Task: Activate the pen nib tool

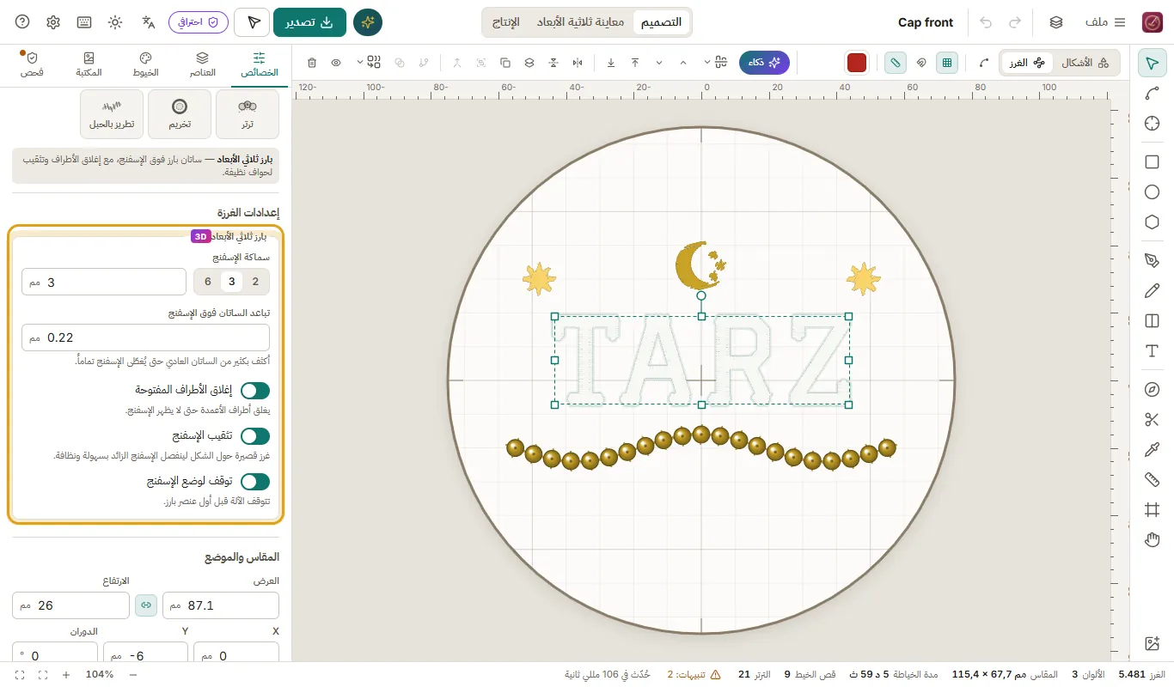Action: click(1153, 261)
